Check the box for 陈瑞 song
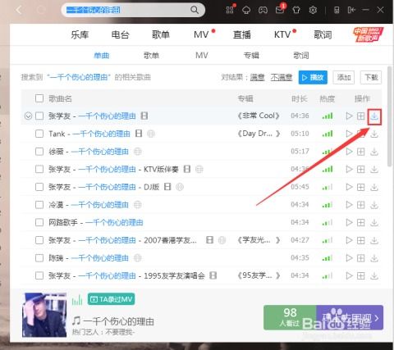This screenshot has height=350, width=394. [39, 258]
